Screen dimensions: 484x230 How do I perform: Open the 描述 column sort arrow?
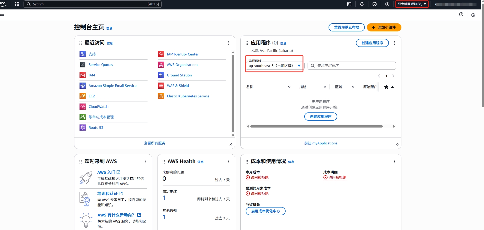pyautogui.click(x=325, y=87)
